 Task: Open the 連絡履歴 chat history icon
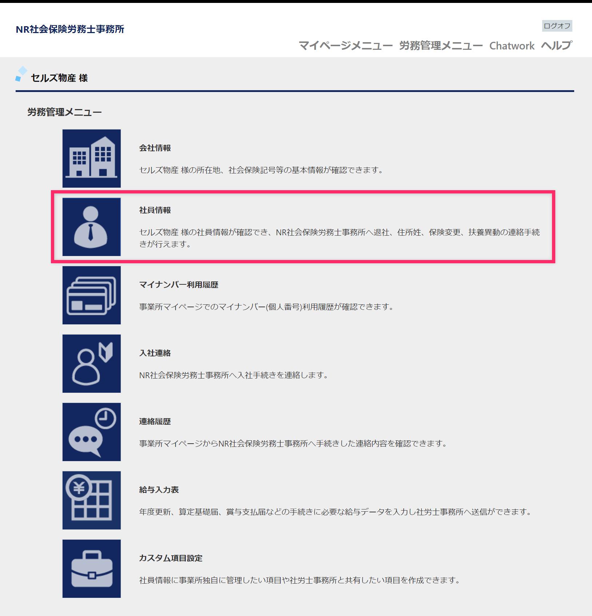[92, 432]
